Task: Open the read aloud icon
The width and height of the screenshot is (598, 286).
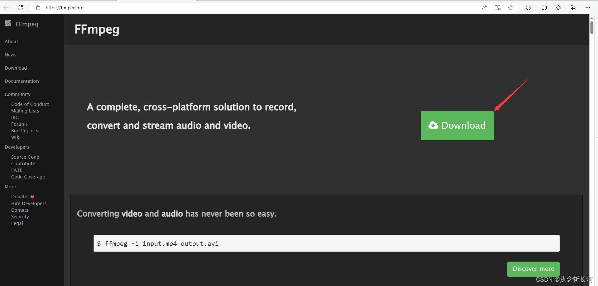Action: click(484, 8)
